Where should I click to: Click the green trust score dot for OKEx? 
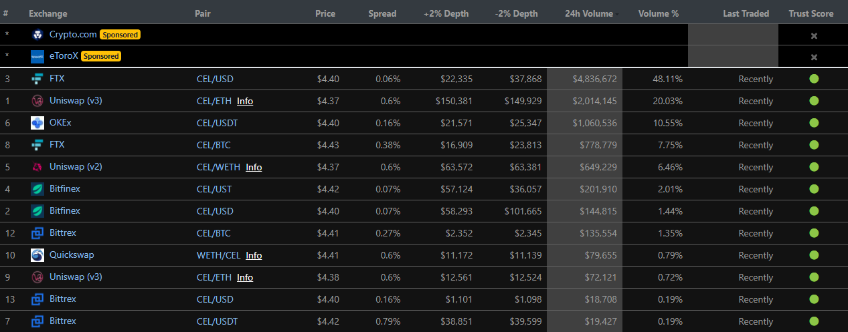(814, 123)
